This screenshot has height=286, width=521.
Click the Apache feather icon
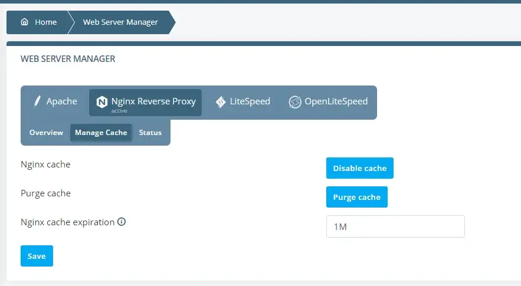pyautogui.click(x=37, y=101)
